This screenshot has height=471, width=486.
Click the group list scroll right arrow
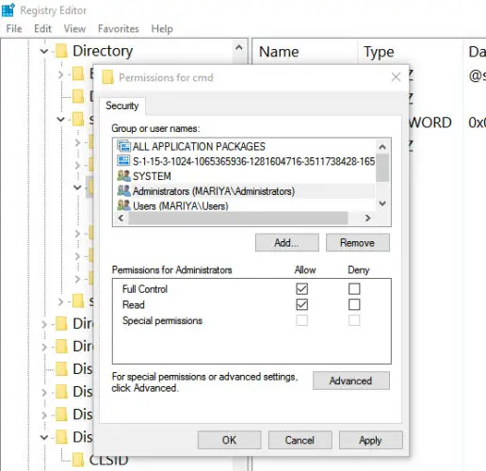pyautogui.click(x=367, y=218)
